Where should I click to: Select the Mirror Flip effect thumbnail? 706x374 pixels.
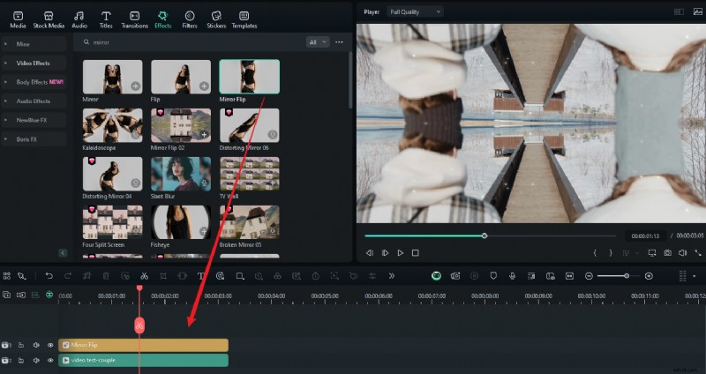[249, 77]
